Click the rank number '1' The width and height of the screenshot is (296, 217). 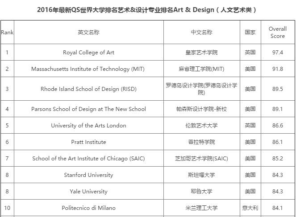tap(7, 53)
